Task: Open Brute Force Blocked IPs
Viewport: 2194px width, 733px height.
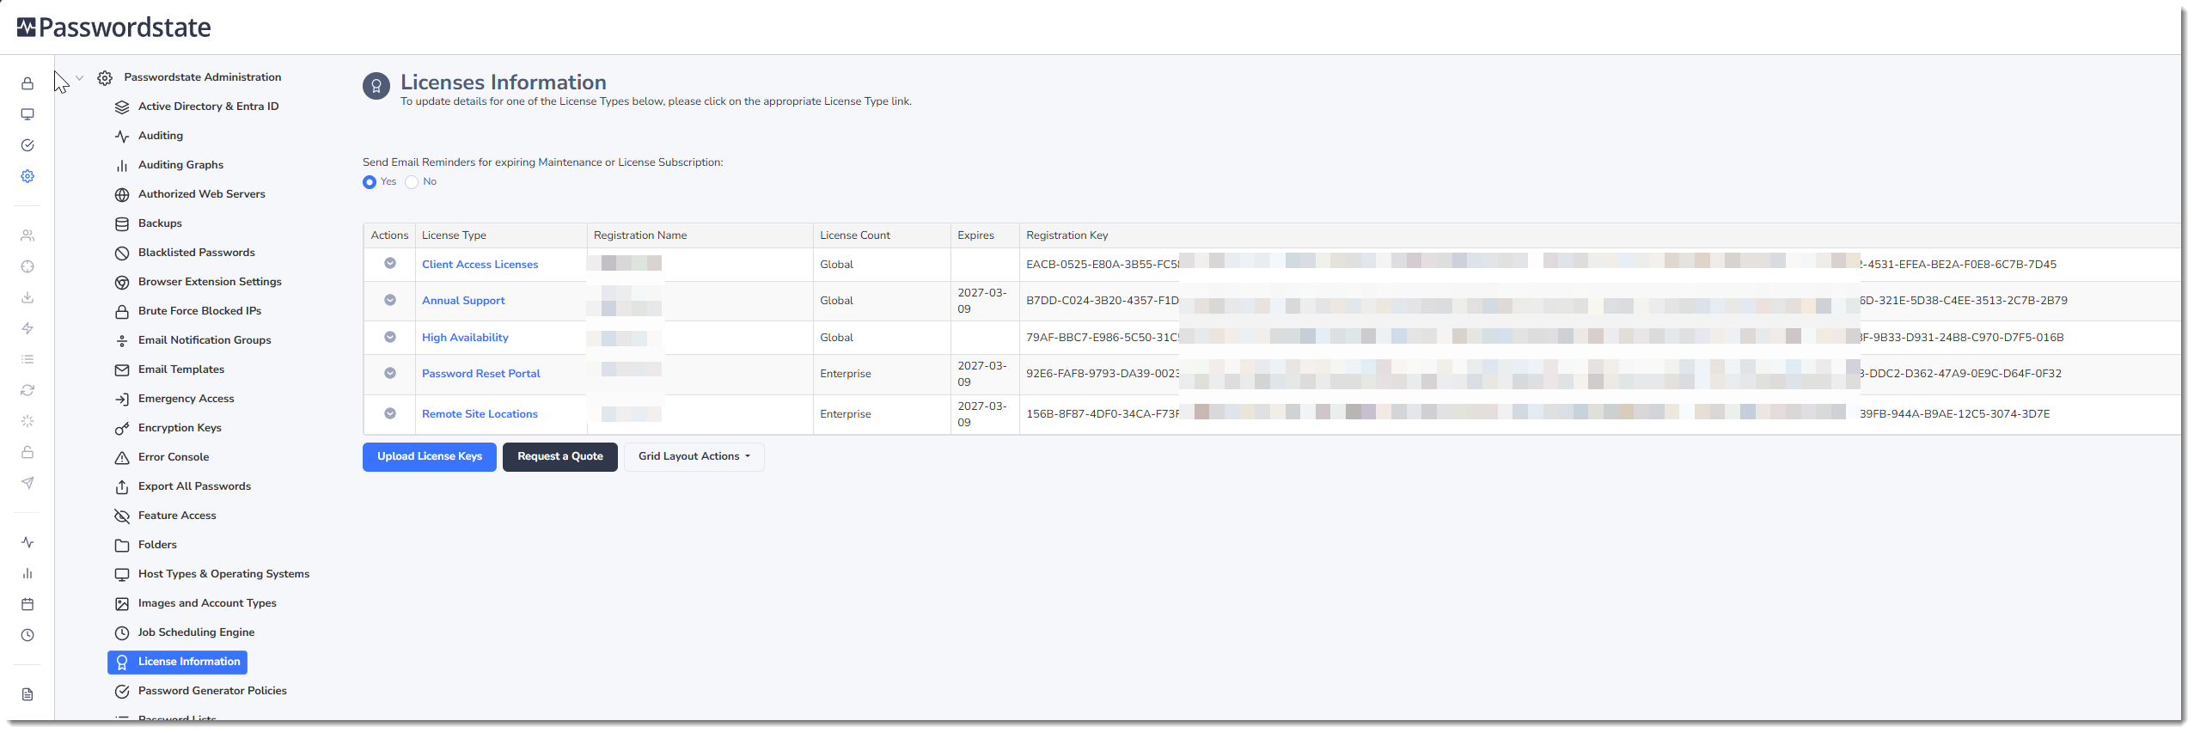Action: [200, 311]
